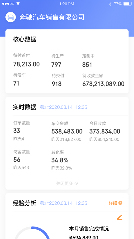Tap the cellular signal dots
134x239 pixels.
(8, 4)
